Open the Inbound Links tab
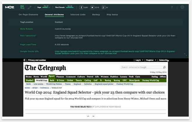The height and width of the screenshot is (122, 192). pos(78,15)
